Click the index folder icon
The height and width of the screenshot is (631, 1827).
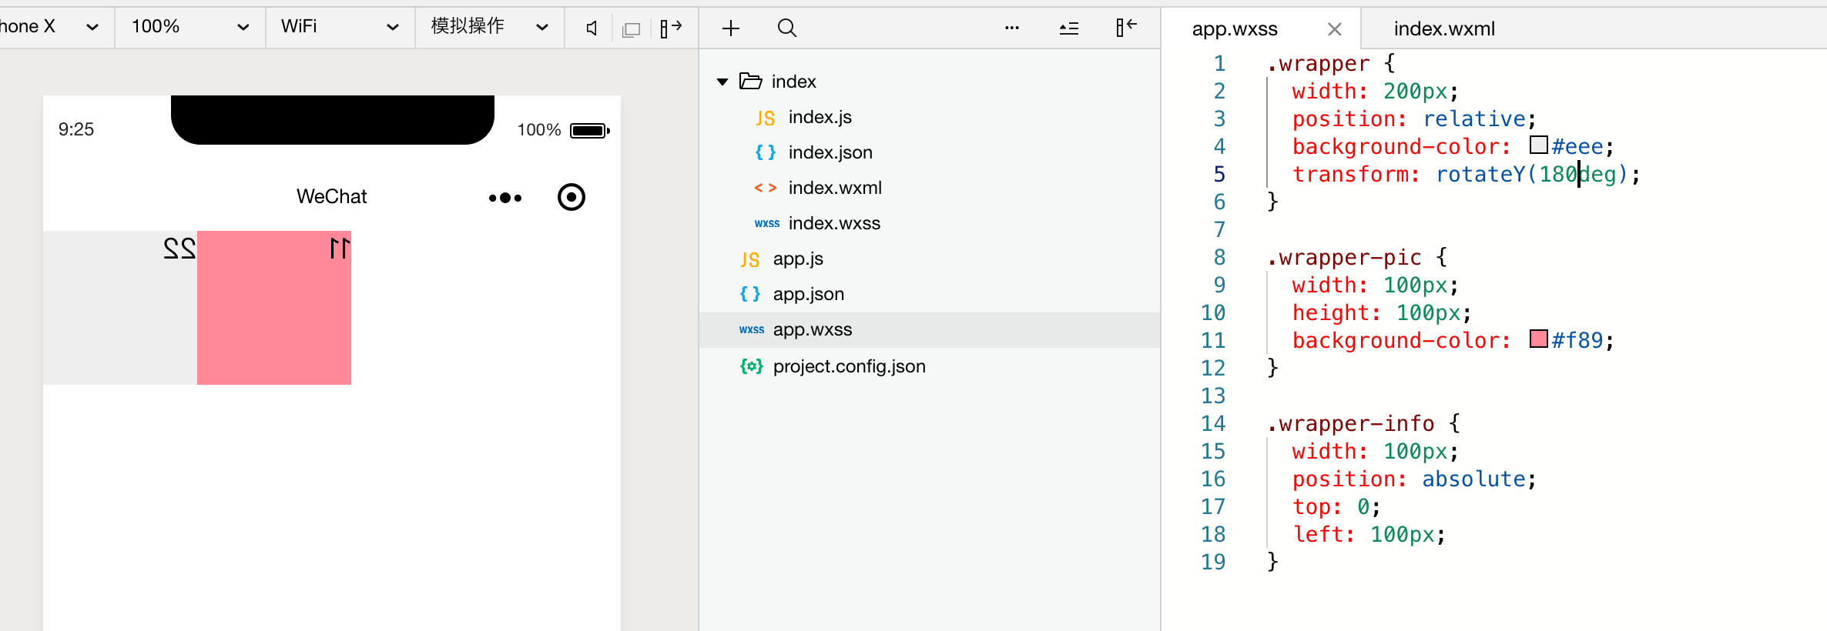pyautogui.click(x=750, y=81)
